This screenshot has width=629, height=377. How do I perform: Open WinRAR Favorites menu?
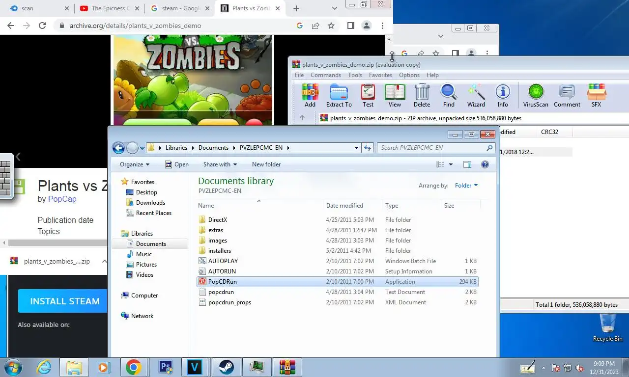380,75
